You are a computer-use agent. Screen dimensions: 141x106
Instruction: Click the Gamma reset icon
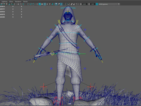(x=89, y=4)
